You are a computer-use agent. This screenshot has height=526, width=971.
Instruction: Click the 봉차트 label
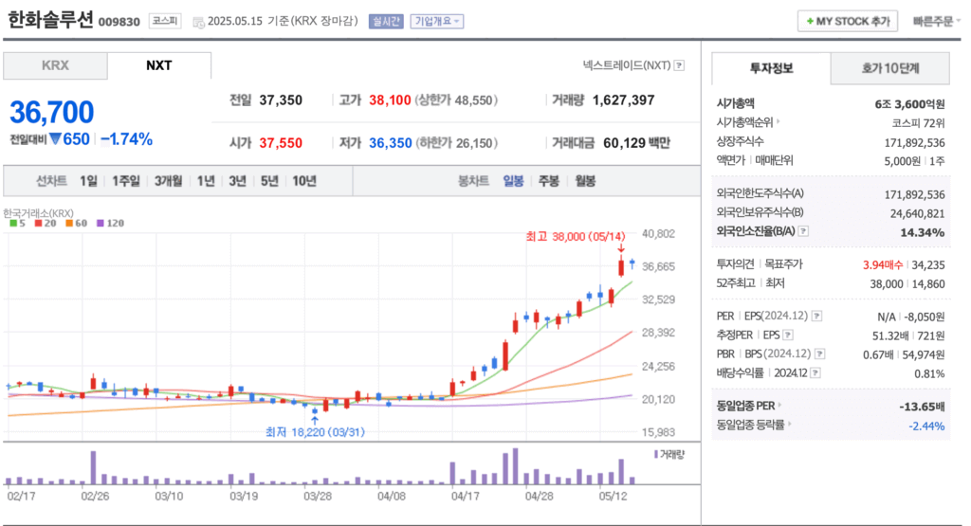(x=473, y=181)
